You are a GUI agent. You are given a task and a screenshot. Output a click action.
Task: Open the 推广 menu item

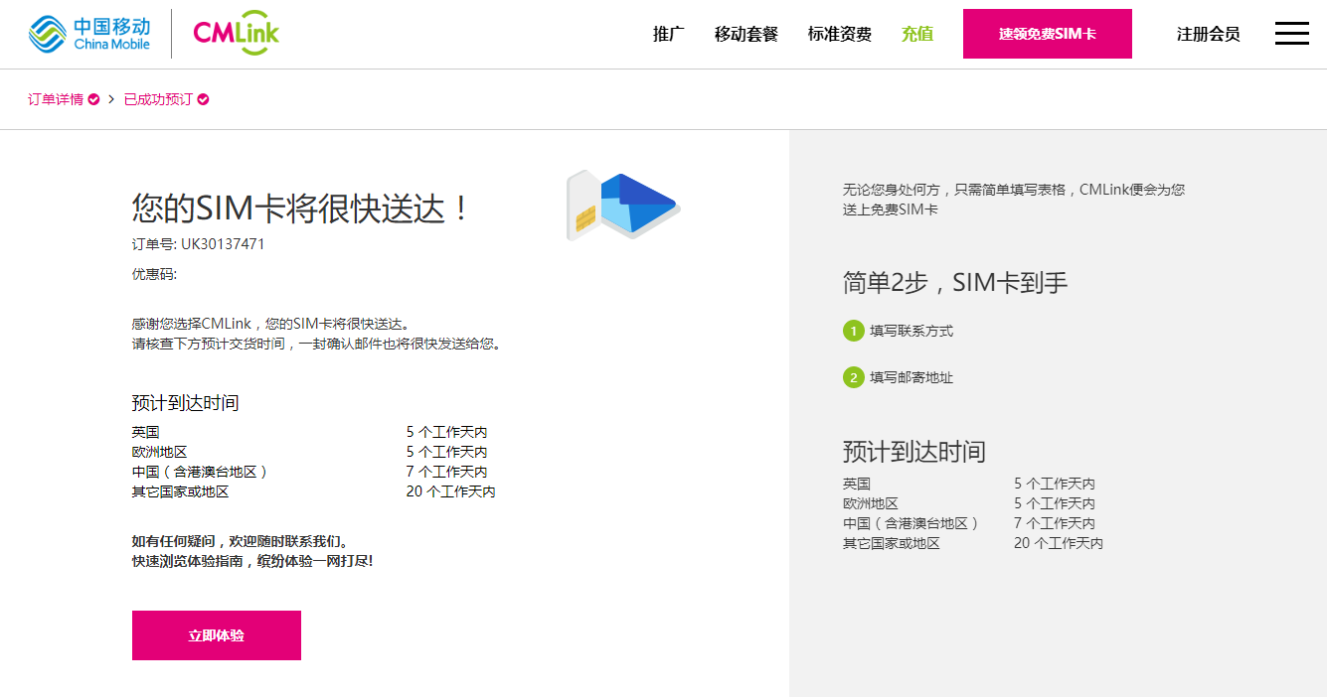[669, 34]
